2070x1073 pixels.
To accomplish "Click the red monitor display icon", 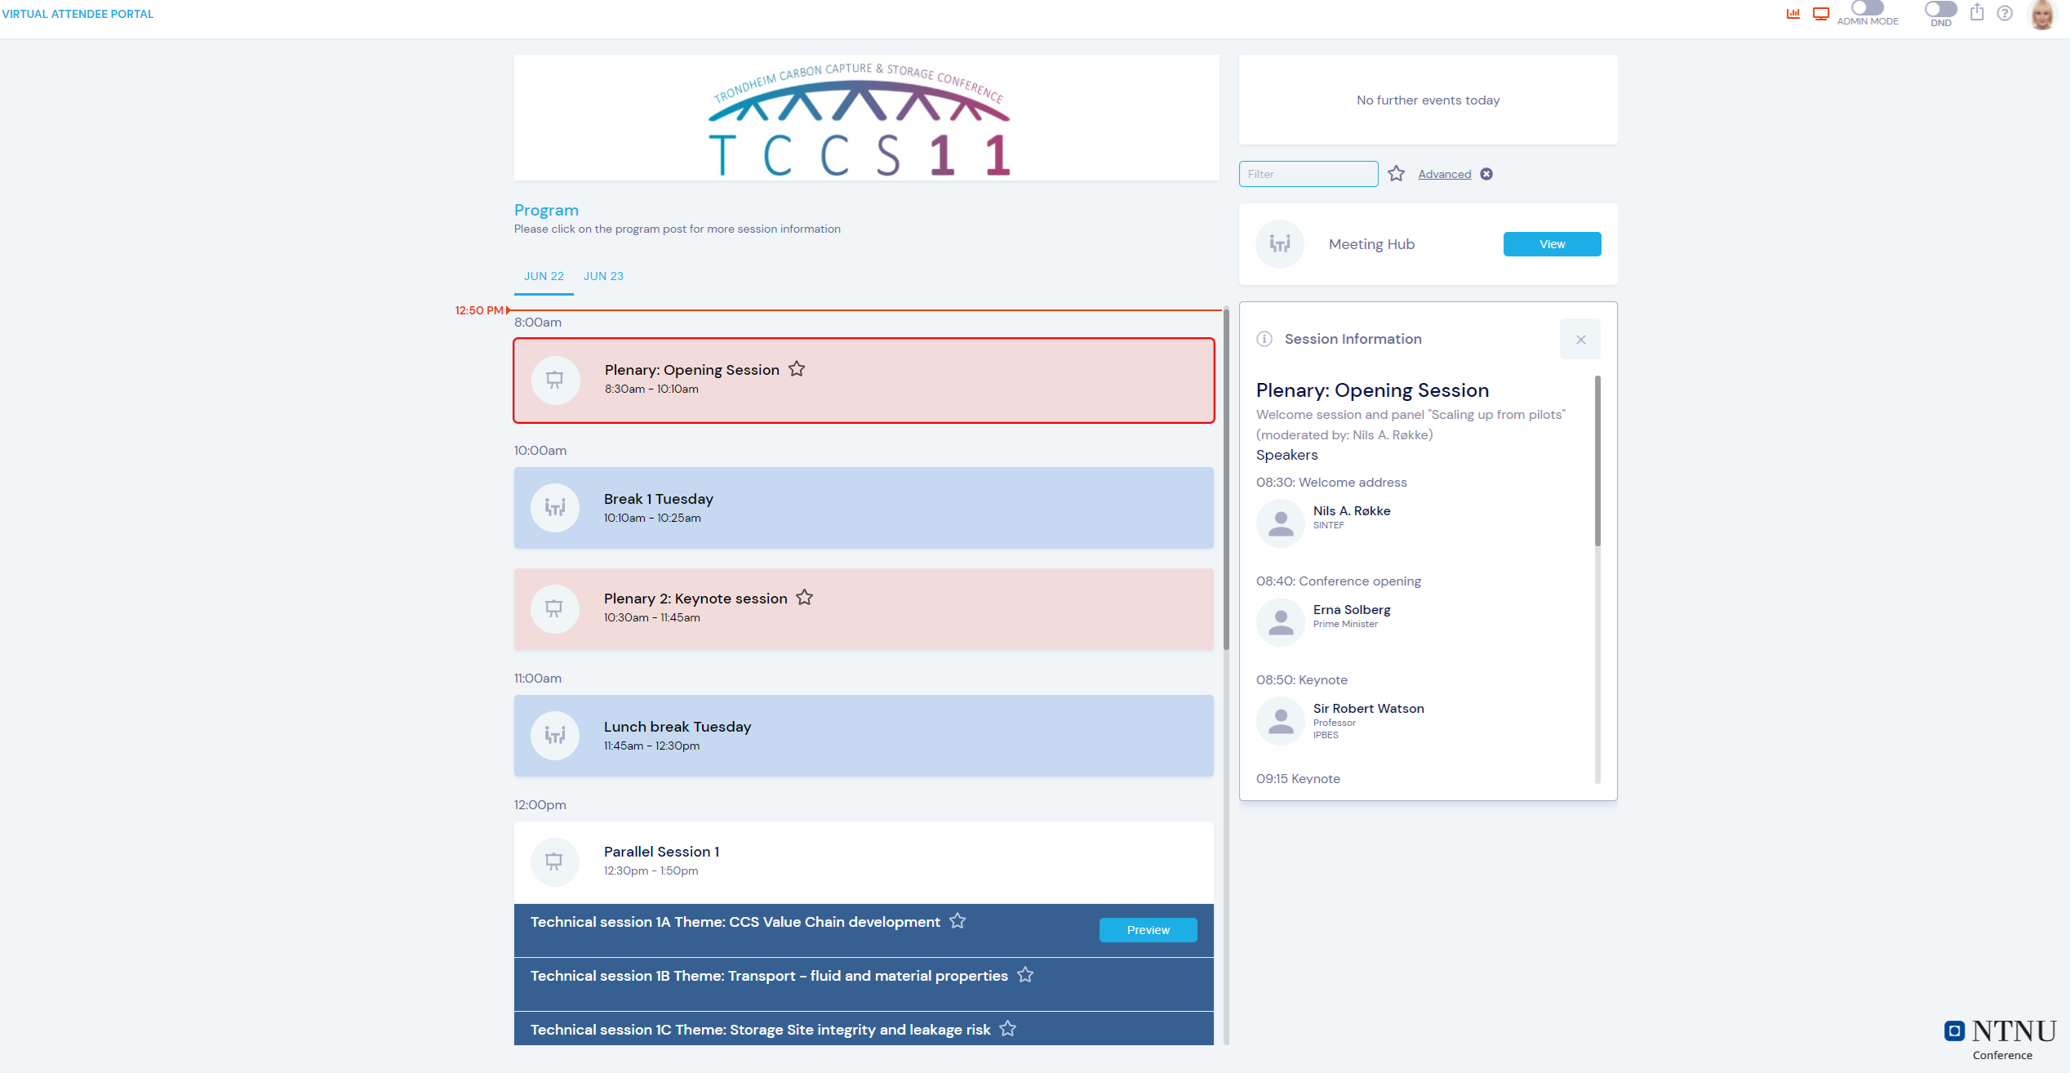I will click(x=1821, y=14).
